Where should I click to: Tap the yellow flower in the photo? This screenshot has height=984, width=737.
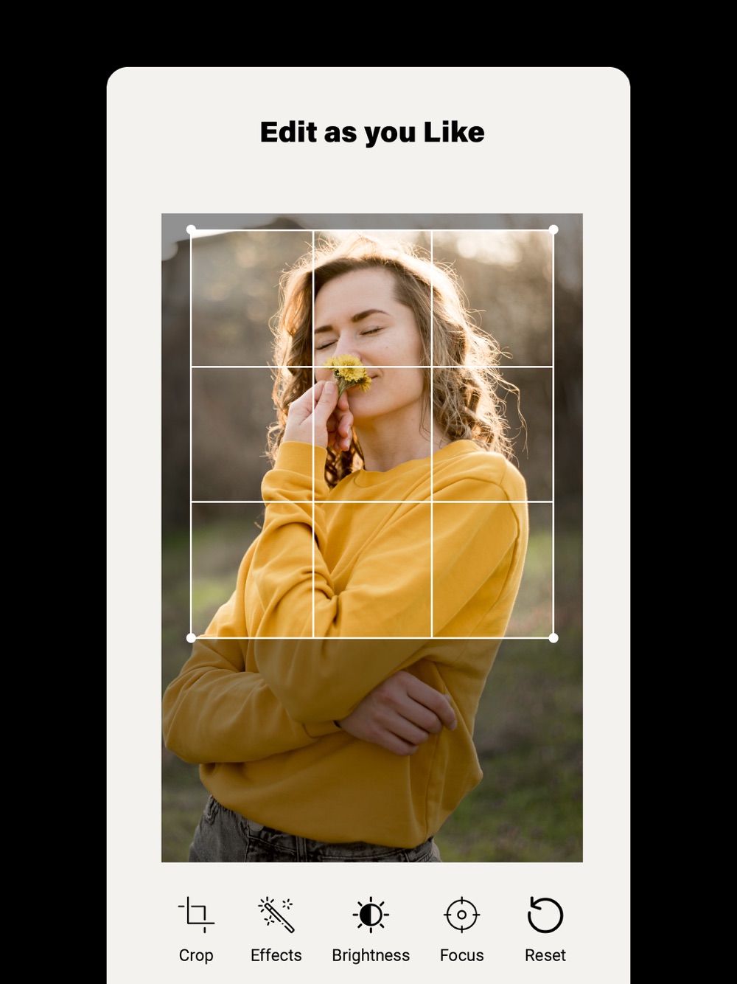[348, 371]
